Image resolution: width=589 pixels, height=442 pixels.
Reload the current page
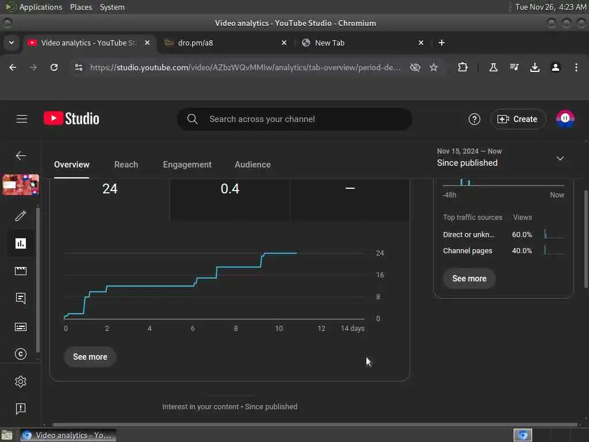(x=54, y=67)
